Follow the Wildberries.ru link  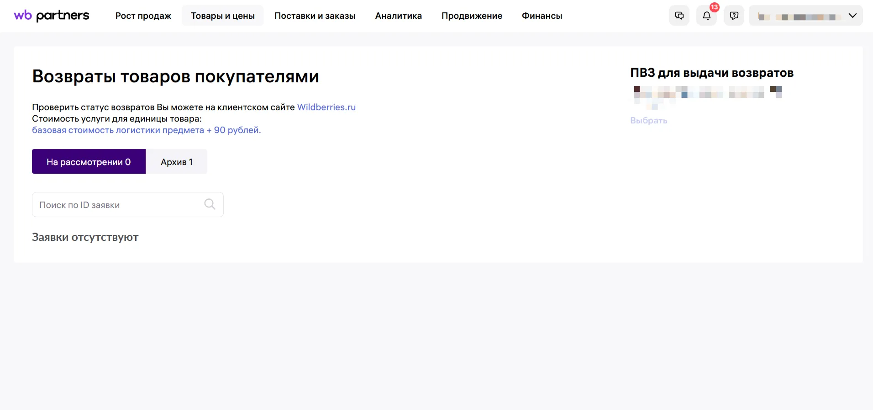(x=326, y=107)
